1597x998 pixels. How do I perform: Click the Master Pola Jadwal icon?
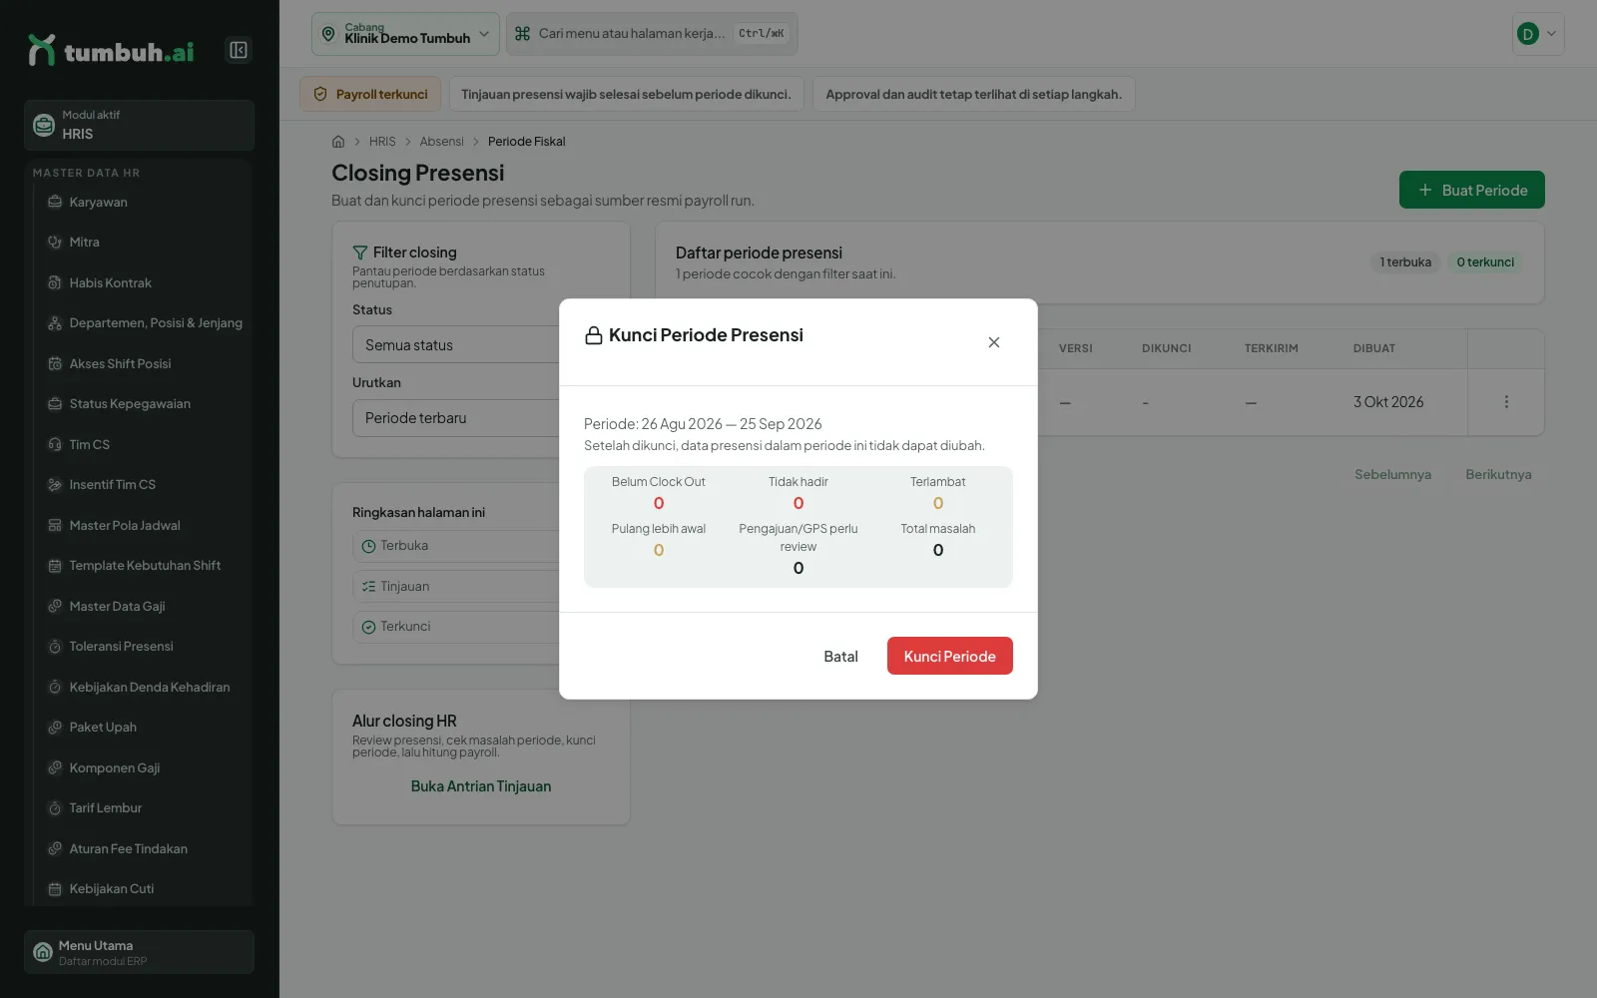point(55,525)
